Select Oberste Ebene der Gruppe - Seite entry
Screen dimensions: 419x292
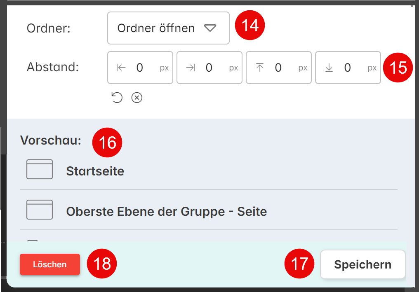166,212
